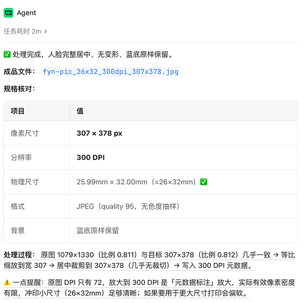305x303 pixels.
Task: Select the 300 DPI value cell
Action: 183,158
